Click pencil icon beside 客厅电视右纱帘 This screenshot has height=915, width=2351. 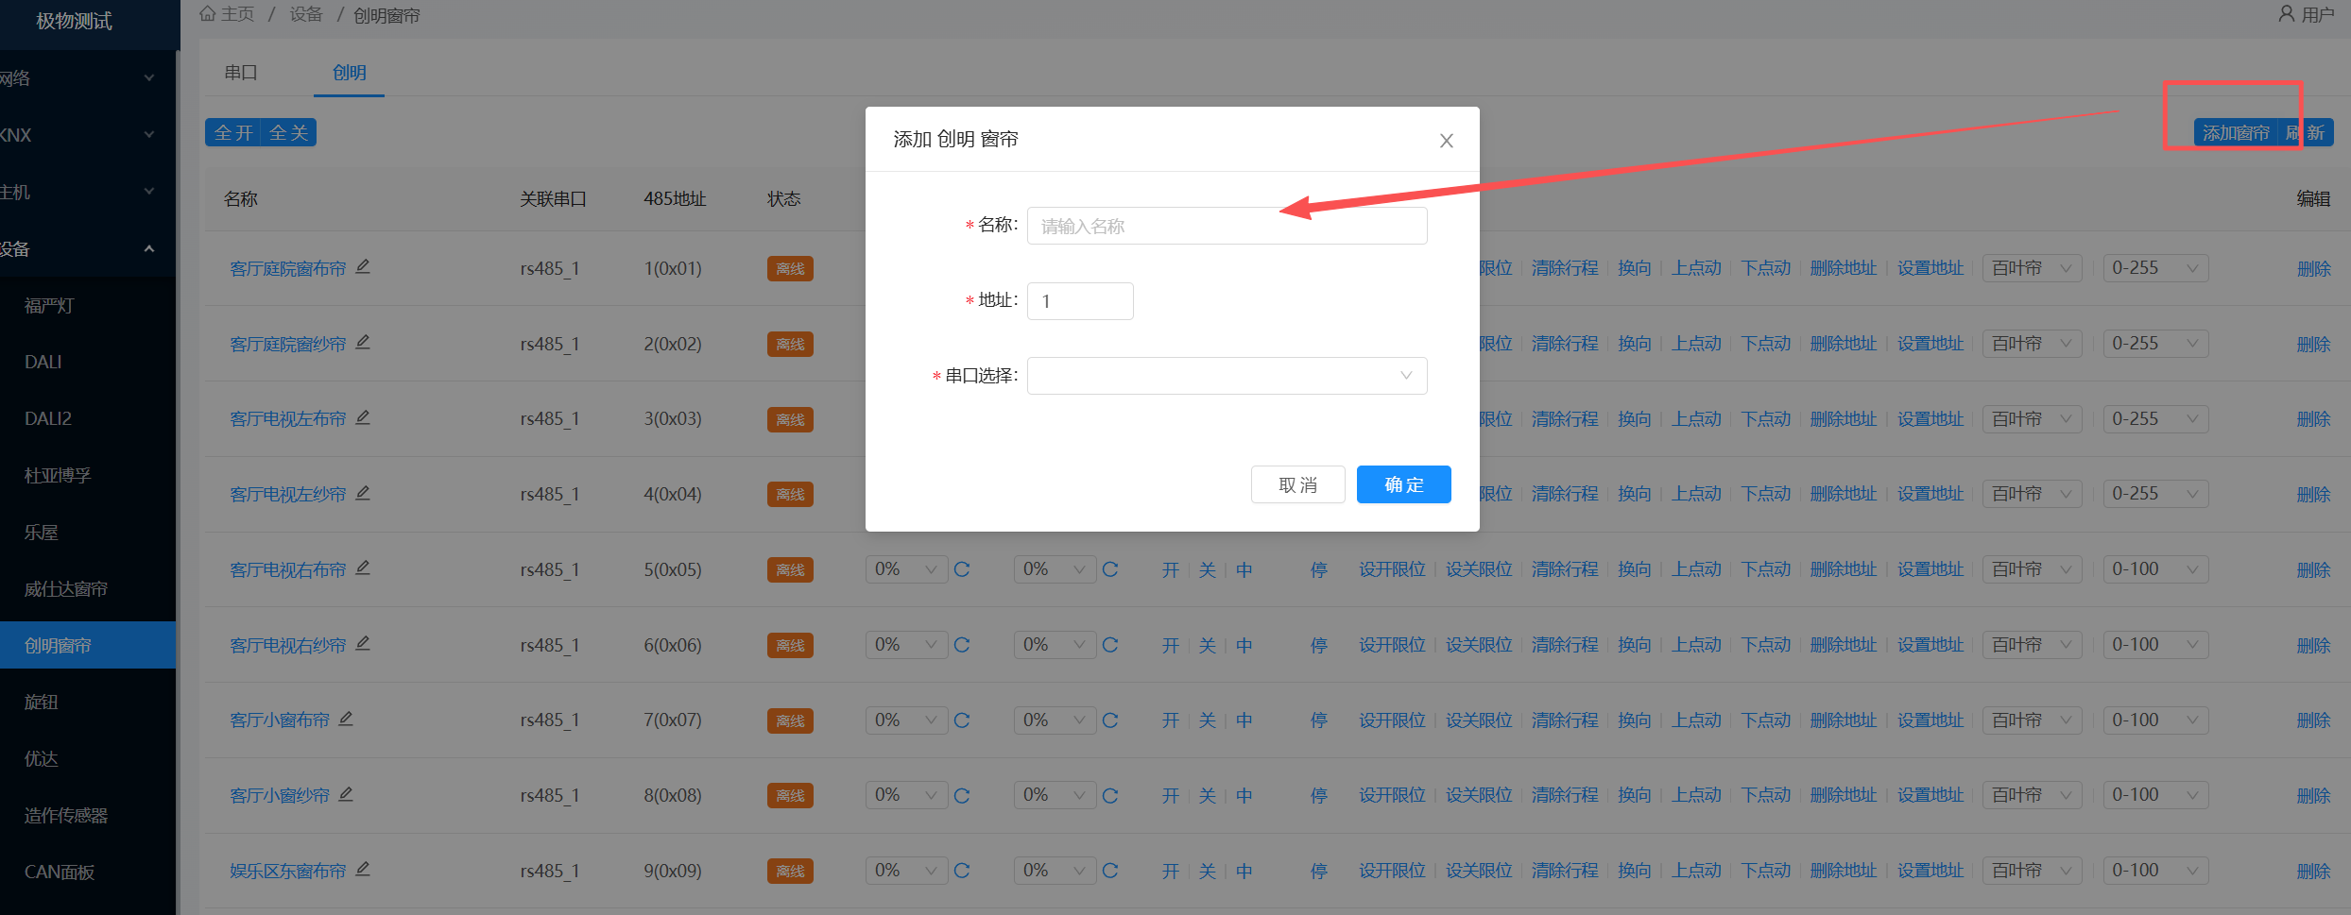[x=363, y=643]
